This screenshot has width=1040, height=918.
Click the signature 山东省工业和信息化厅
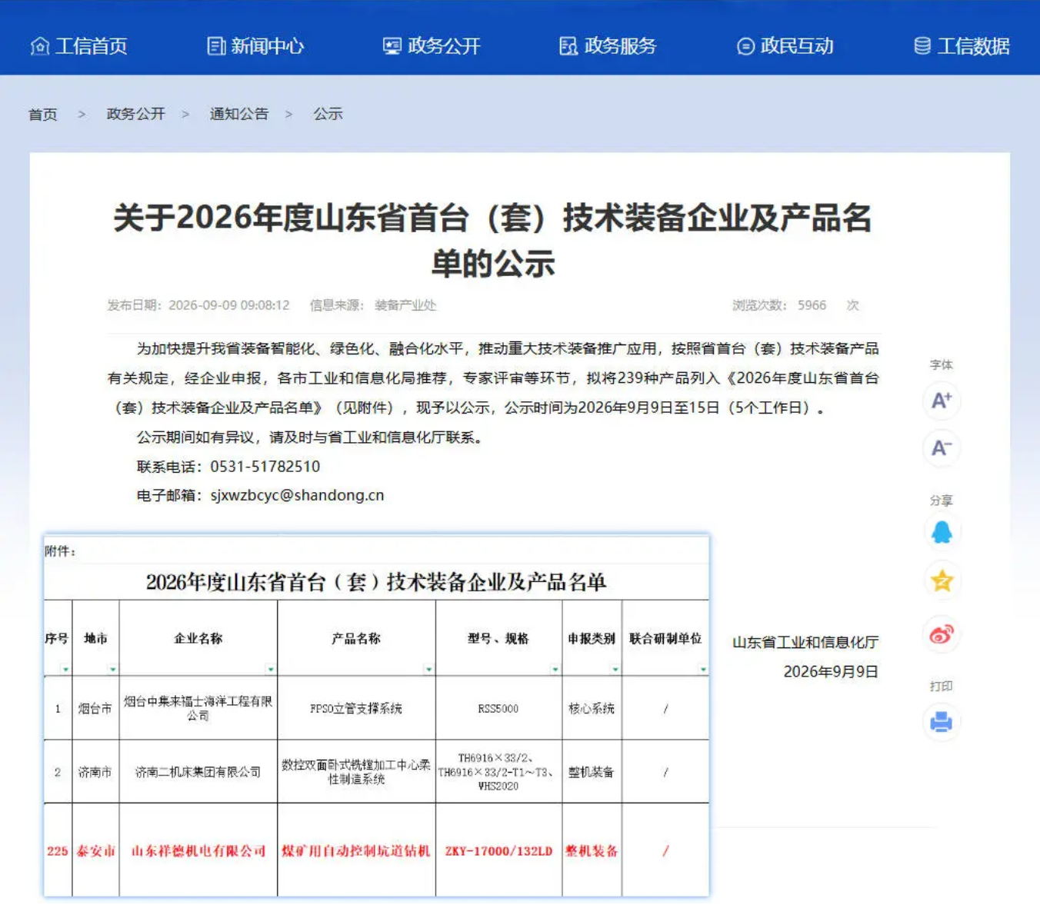(805, 642)
